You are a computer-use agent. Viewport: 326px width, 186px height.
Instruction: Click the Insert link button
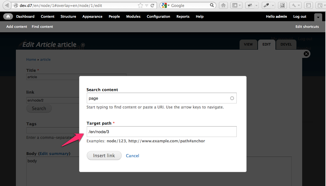[104, 155]
